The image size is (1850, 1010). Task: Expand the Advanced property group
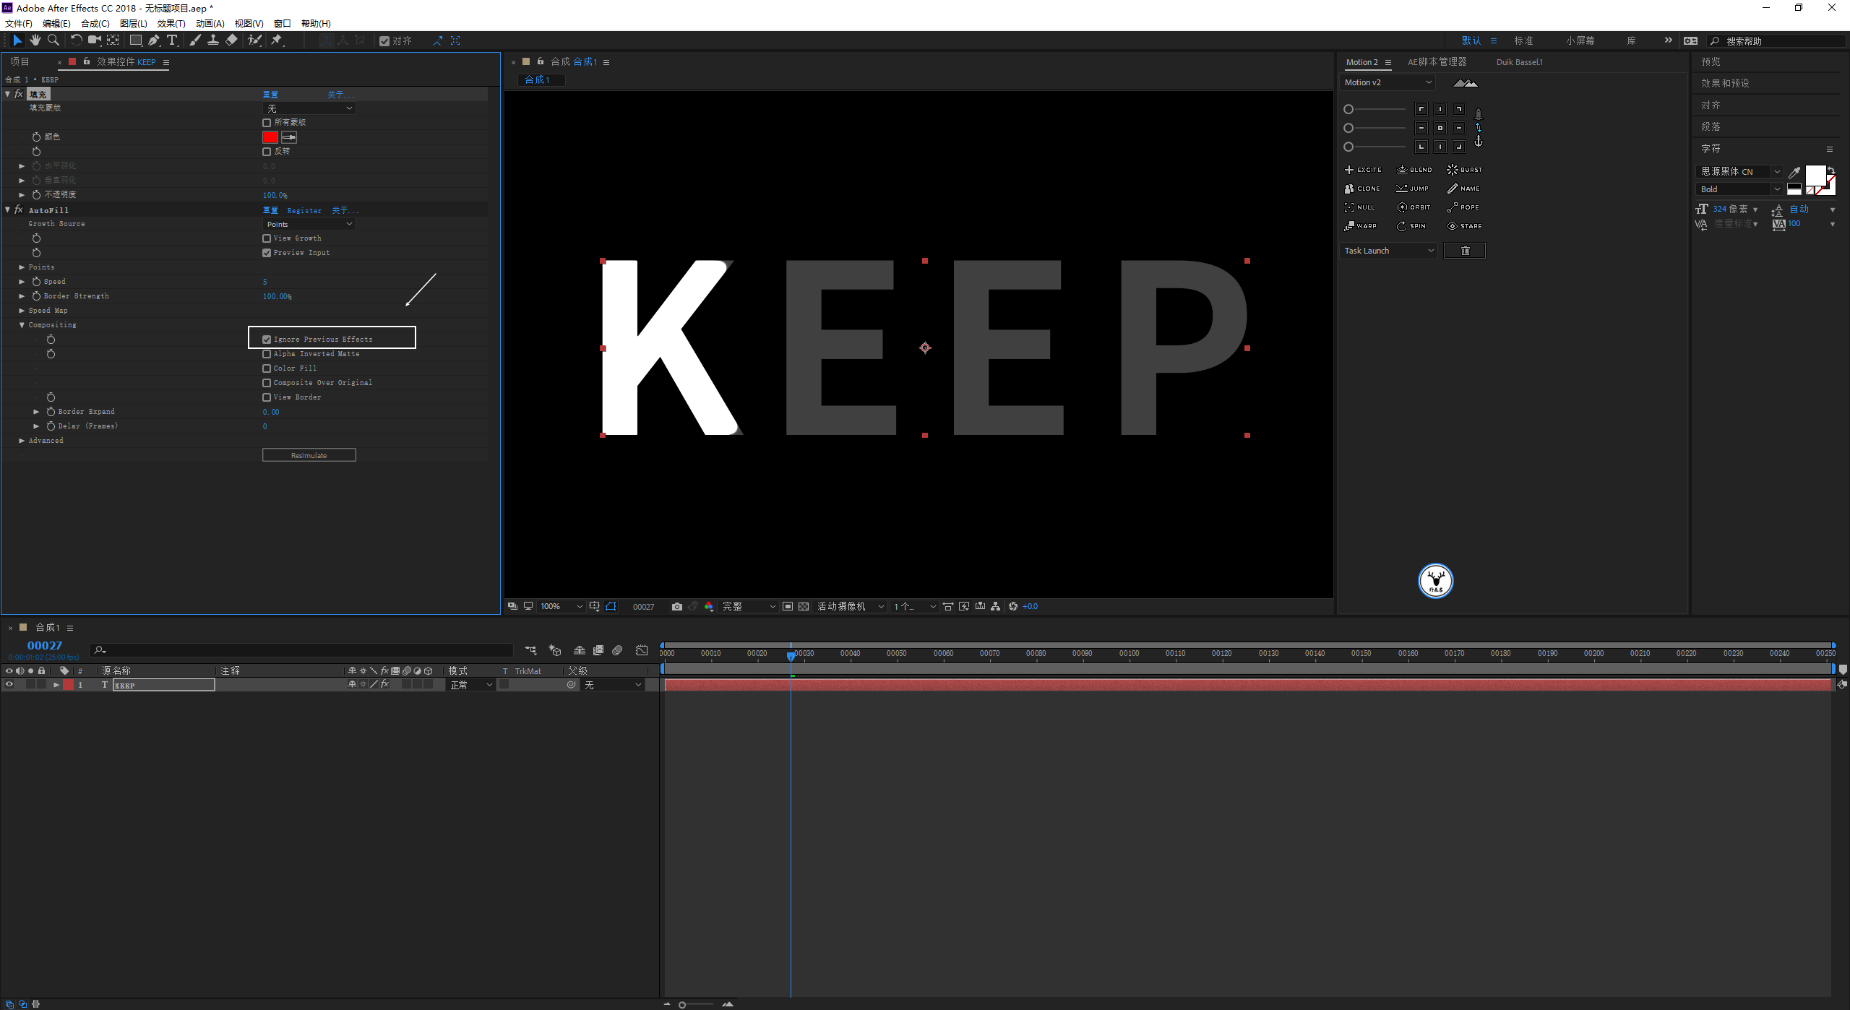pos(22,441)
